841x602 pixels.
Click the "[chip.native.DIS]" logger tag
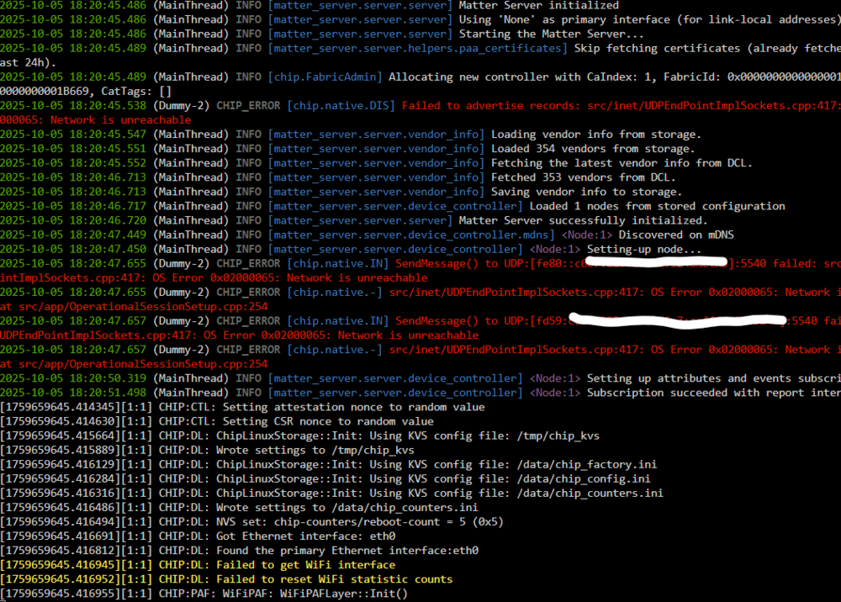[x=341, y=106]
